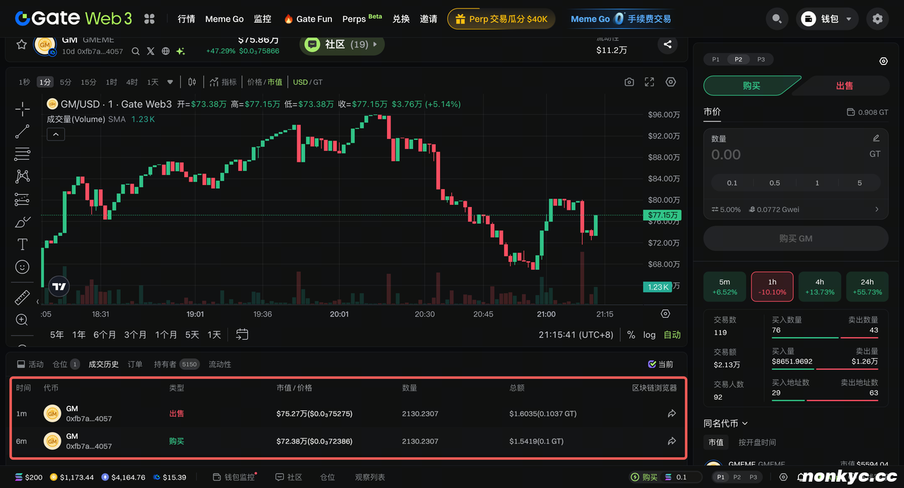The height and width of the screenshot is (488, 904).
Task: Select the trend line drawing tool
Action: (x=23, y=131)
